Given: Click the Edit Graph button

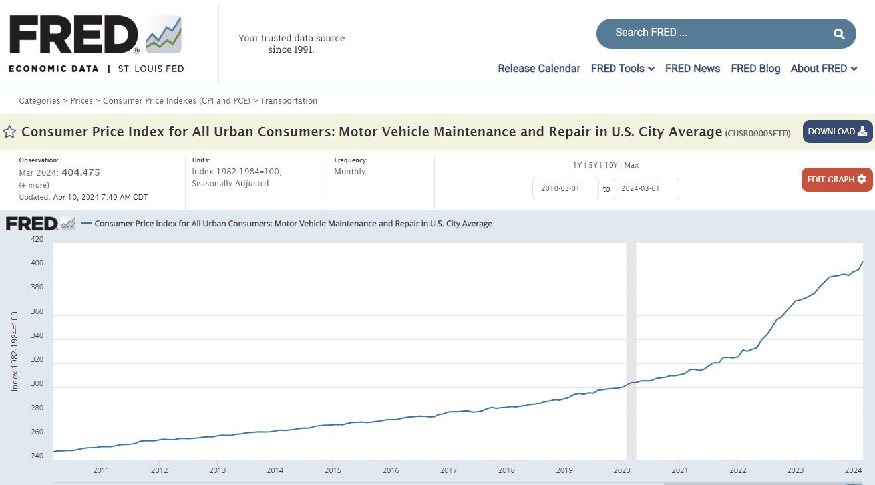Looking at the screenshot, I should pos(836,179).
